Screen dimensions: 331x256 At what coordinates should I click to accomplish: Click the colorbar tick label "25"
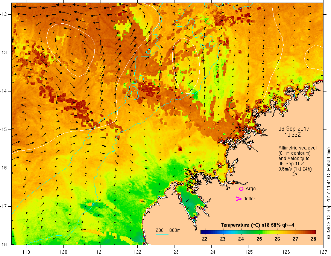point(259,239)
